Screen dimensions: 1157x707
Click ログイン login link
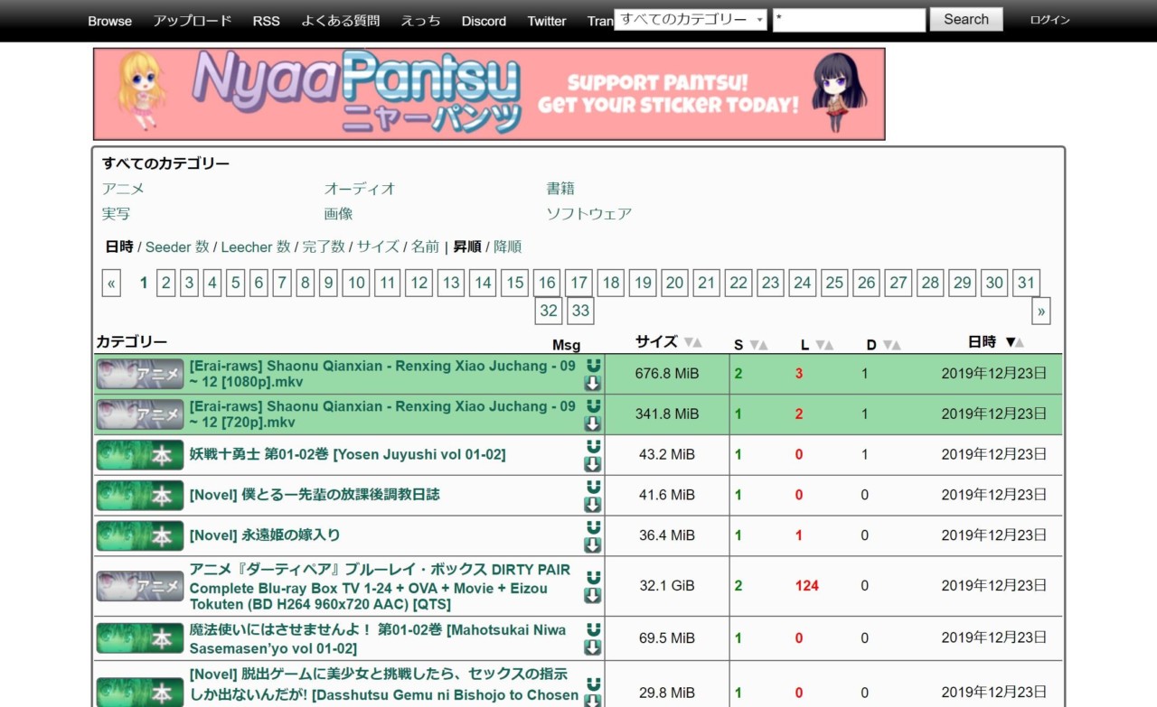click(x=1050, y=20)
